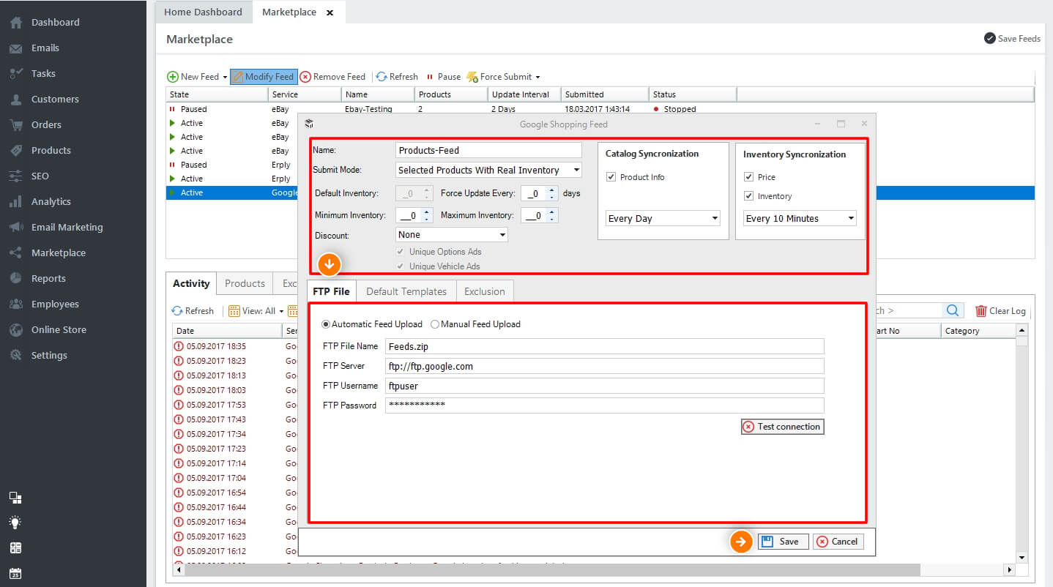Select Automatic Feed Upload radio button

click(x=326, y=324)
